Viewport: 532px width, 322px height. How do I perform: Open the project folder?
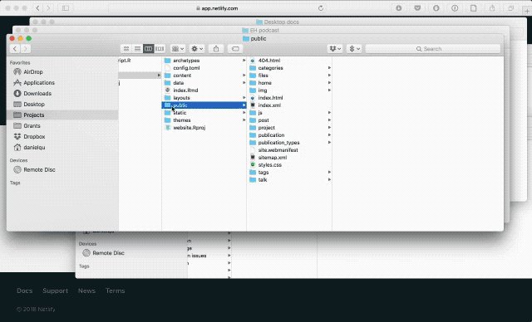[x=289, y=128]
